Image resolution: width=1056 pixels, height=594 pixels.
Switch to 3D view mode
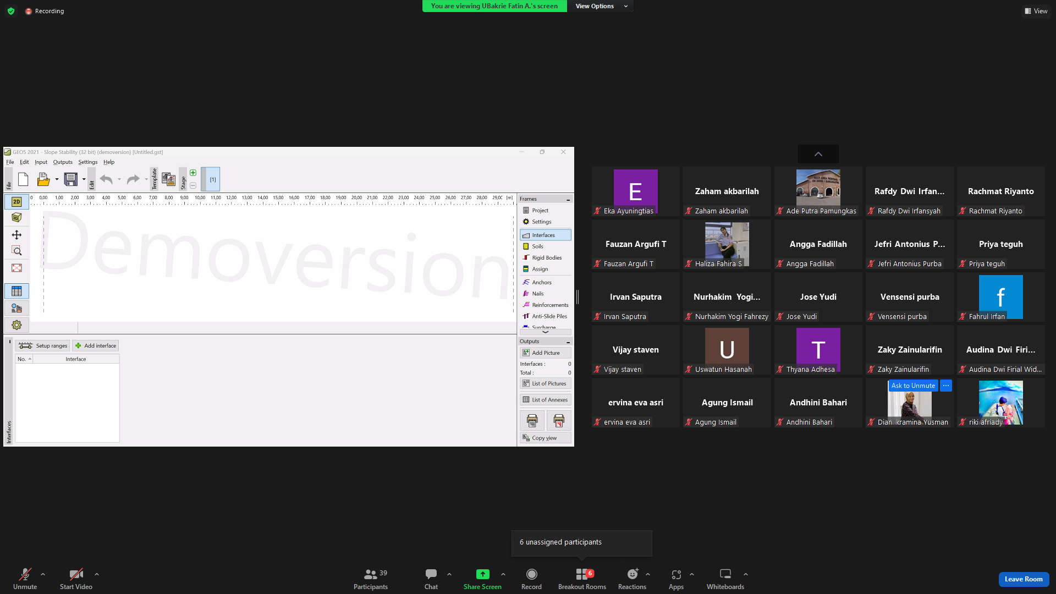click(16, 218)
